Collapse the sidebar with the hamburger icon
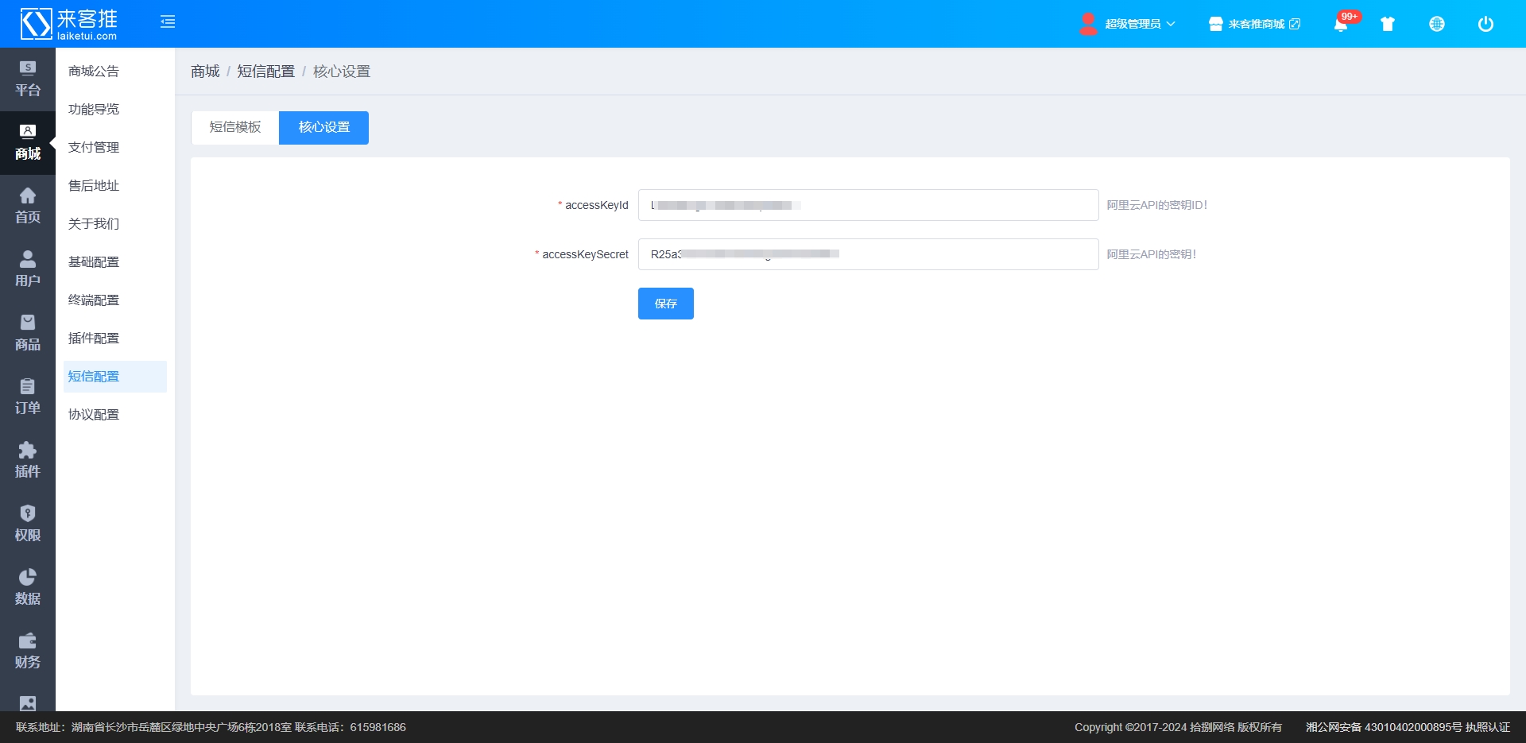This screenshot has width=1526, height=743. (x=168, y=22)
